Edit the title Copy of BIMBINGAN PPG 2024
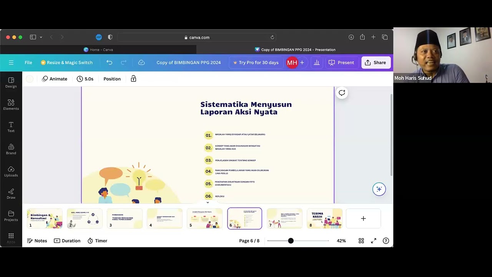492x277 pixels. coord(189,62)
